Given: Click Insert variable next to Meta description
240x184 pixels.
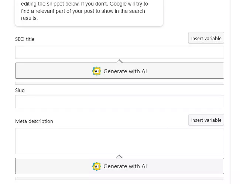Looking at the screenshot, I should [206, 120].
